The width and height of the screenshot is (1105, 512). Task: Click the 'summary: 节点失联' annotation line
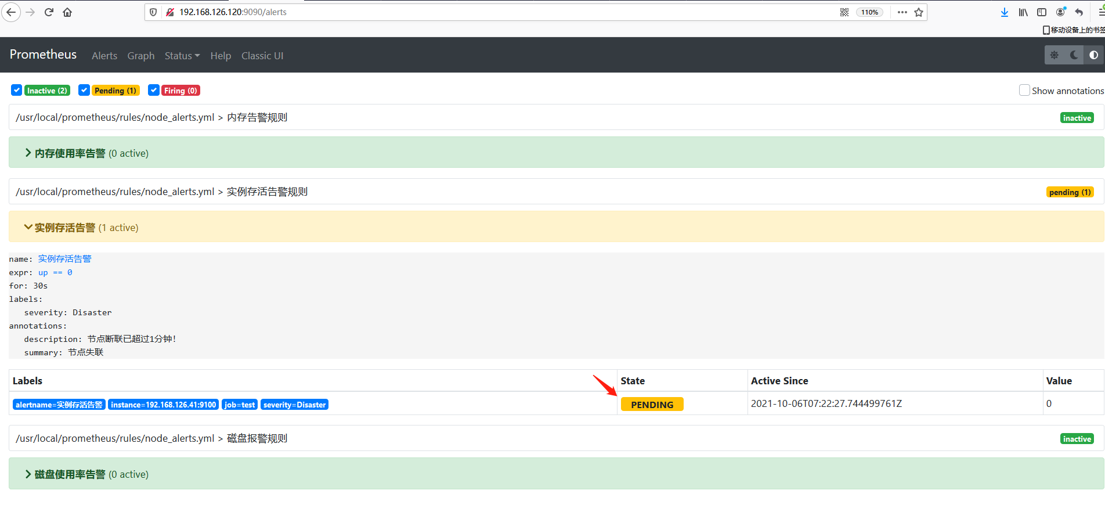pyautogui.click(x=64, y=352)
